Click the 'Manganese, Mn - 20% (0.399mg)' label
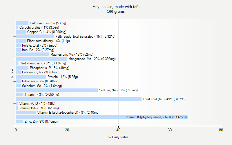Image resolution: width=232 pixels, height=145 pixels. click(x=92, y=59)
